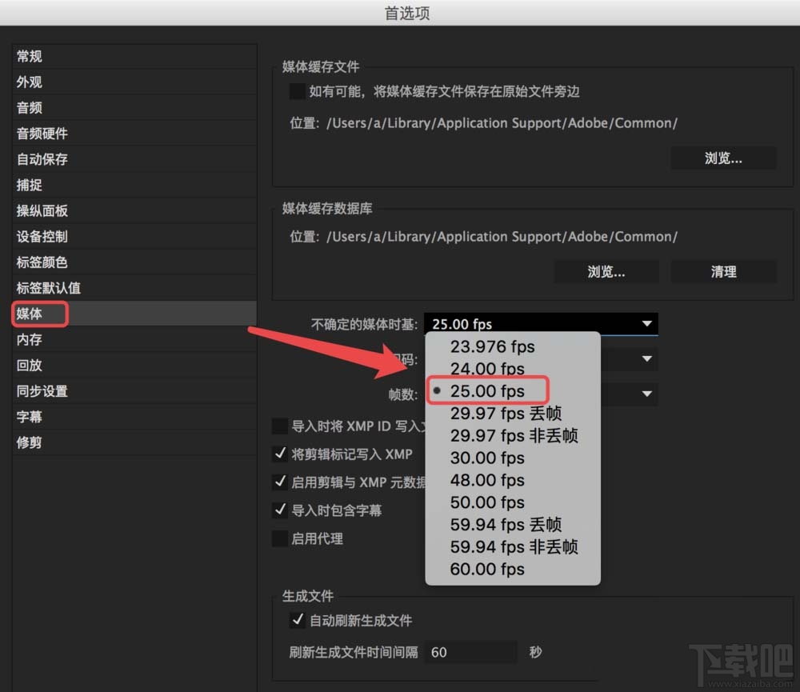
Task: Disable 将剪辑标记写入 XMP option
Action: pyautogui.click(x=280, y=454)
